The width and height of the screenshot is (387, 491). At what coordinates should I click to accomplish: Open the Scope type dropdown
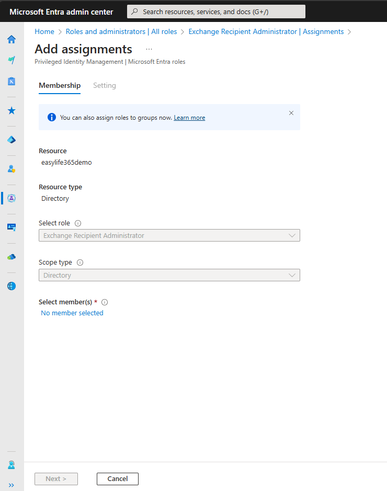point(169,276)
